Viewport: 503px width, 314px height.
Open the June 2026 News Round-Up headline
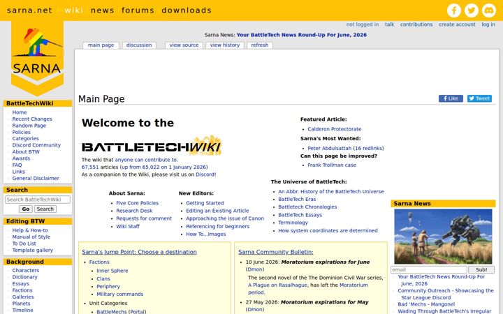(x=302, y=35)
